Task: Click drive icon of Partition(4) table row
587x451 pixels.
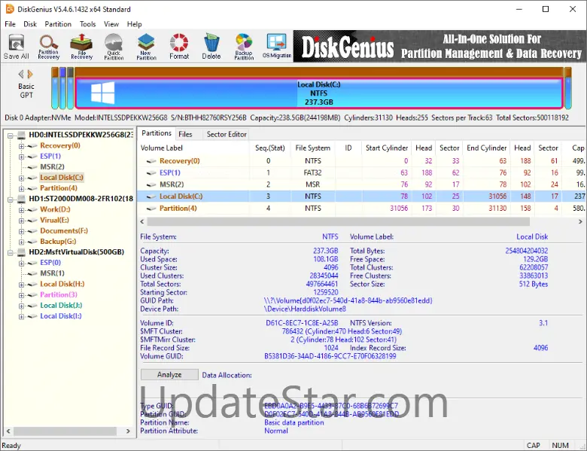Action: (x=151, y=209)
